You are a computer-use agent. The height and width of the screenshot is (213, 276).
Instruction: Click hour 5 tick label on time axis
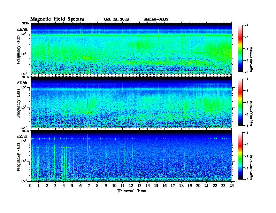click(72, 186)
